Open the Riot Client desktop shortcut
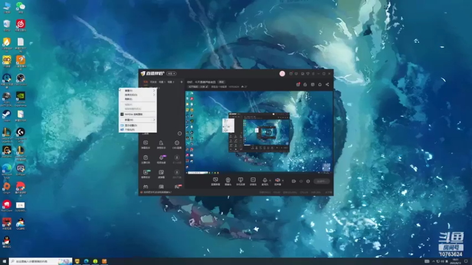 point(6,204)
